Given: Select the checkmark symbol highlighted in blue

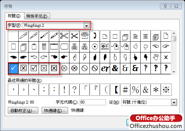Looking at the screenshot, I should pyautogui.click(x=13, y=68).
